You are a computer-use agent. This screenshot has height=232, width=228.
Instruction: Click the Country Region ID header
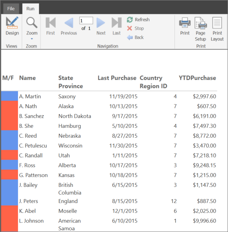tap(154, 82)
